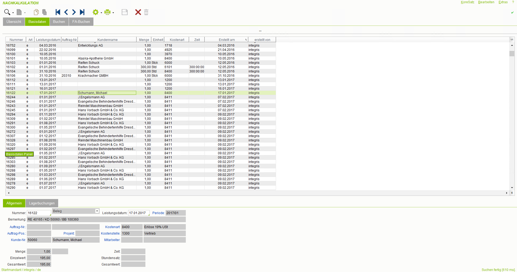Click the Bemerkung text field

tap(106, 219)
